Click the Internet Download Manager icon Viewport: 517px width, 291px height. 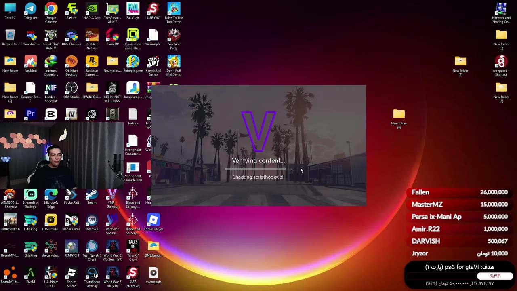(x=51, y=66)
